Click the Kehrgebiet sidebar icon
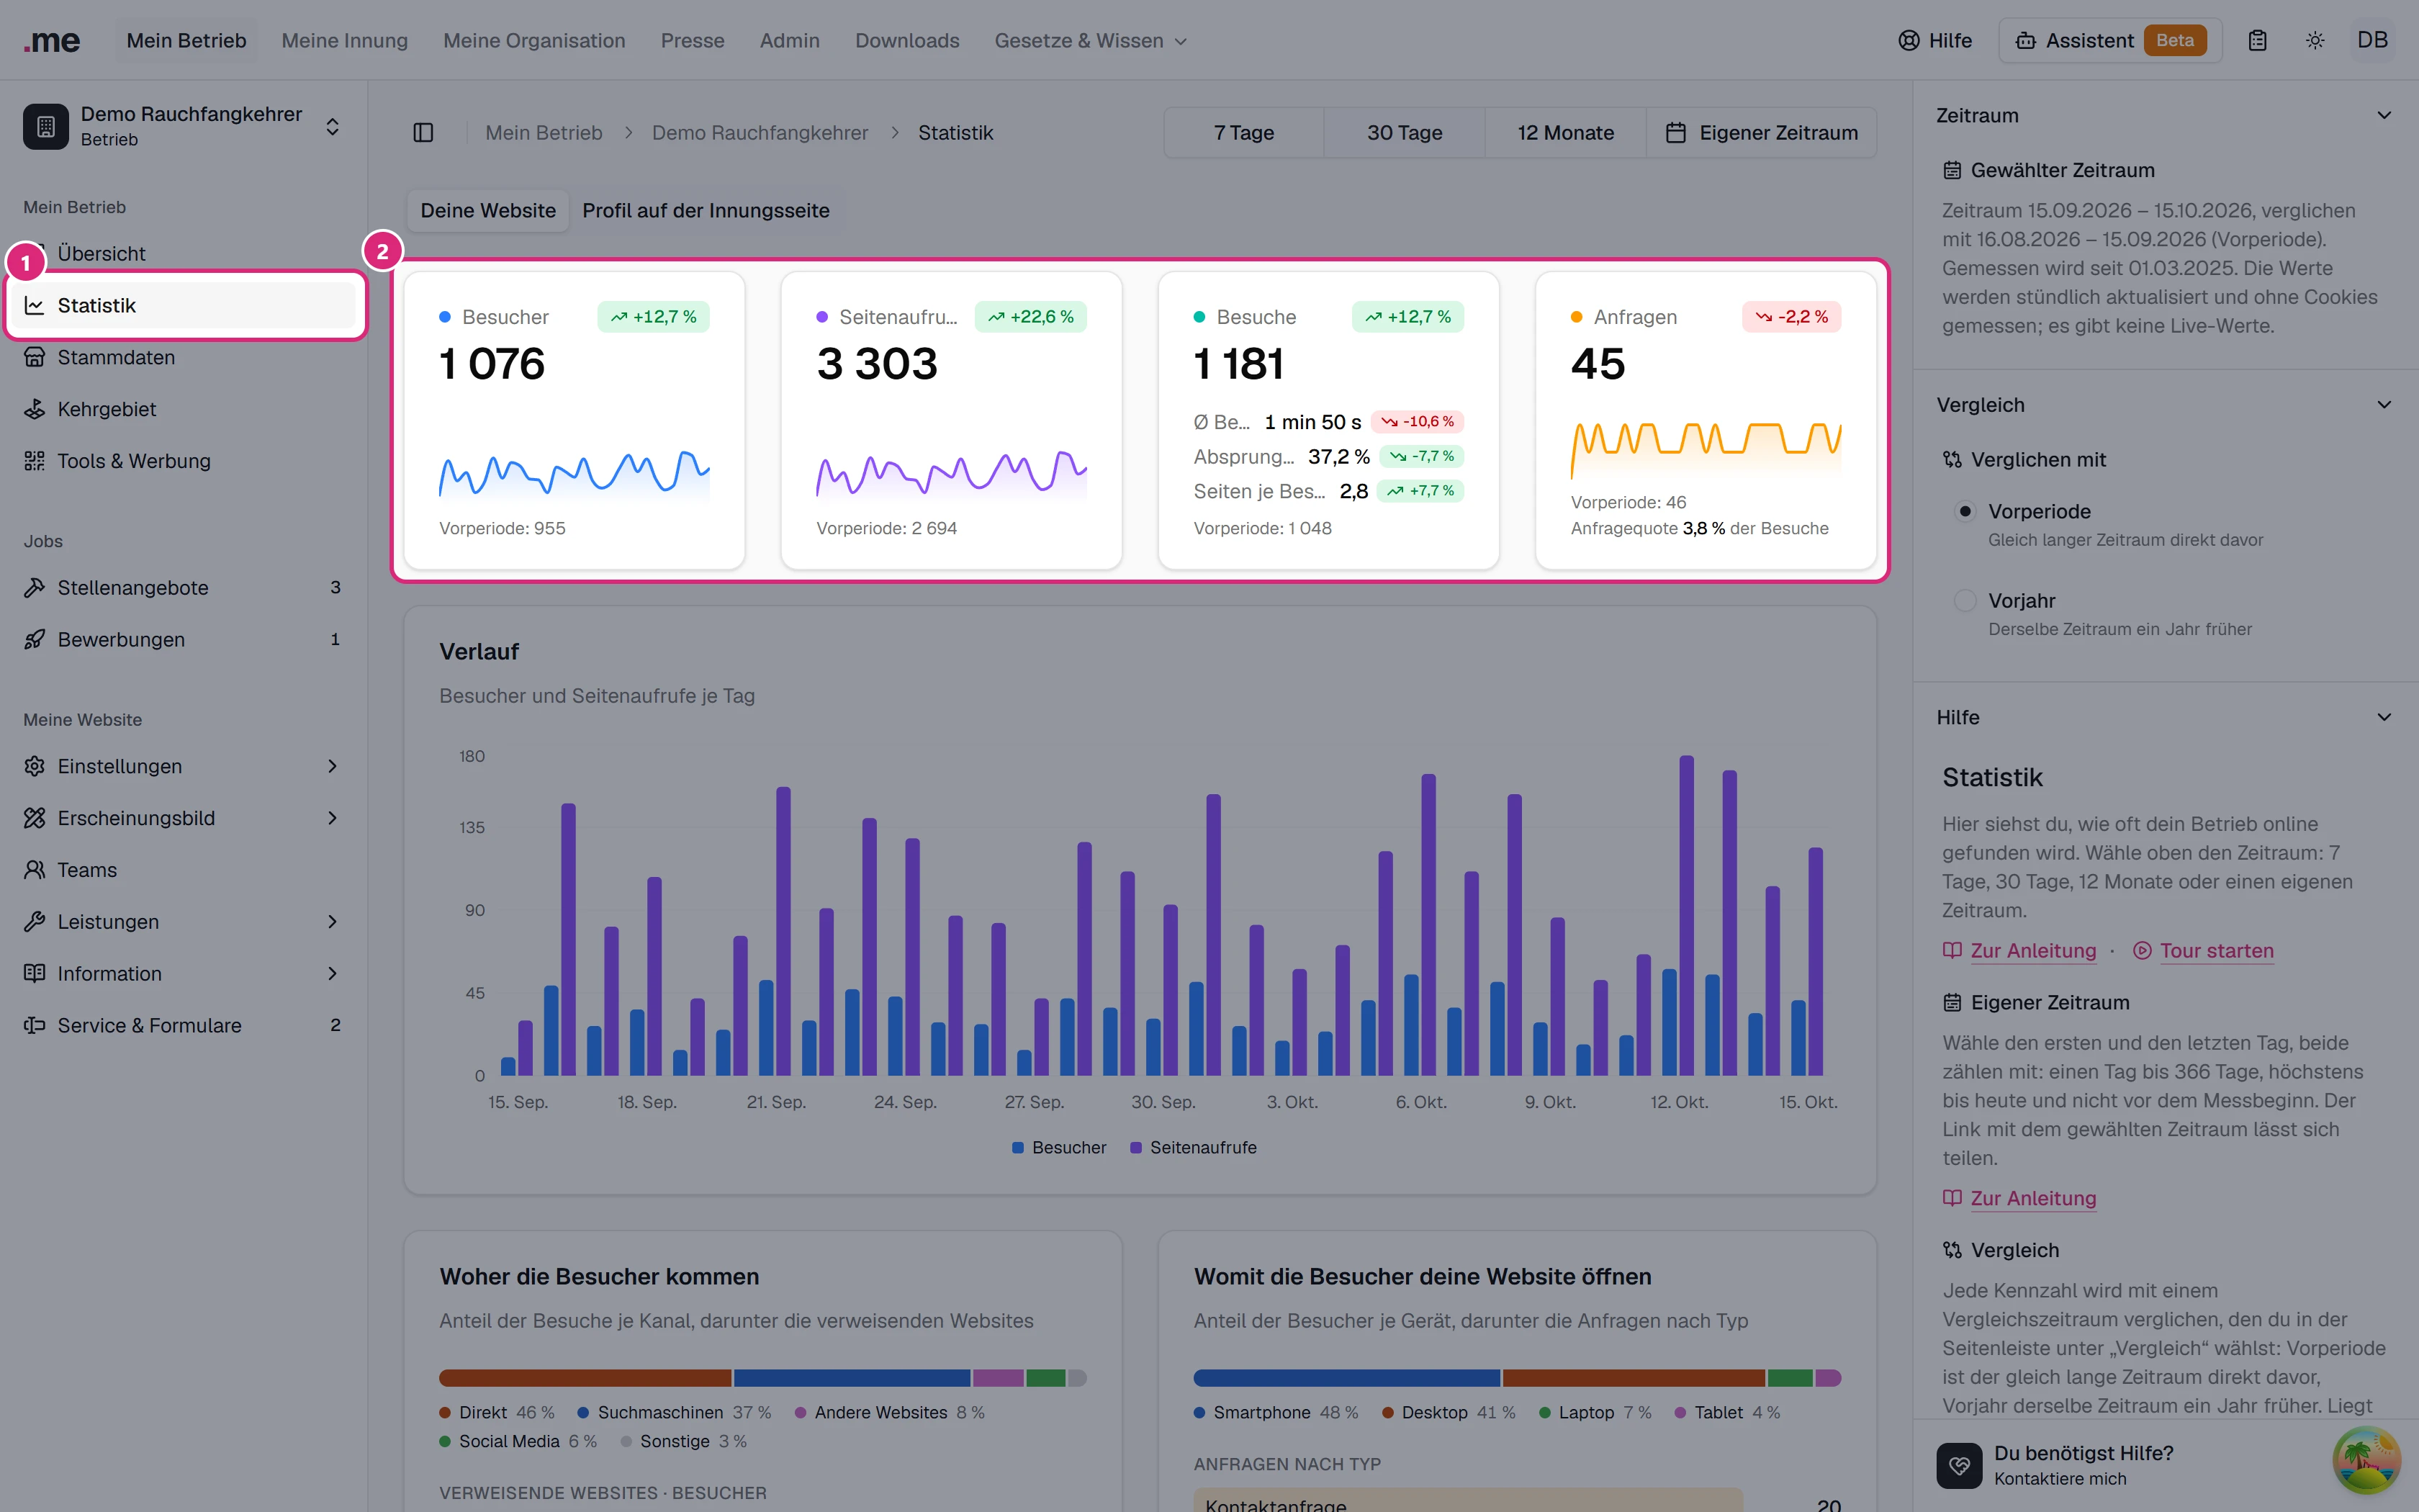2419x1512 pixels. click(35, 409)
